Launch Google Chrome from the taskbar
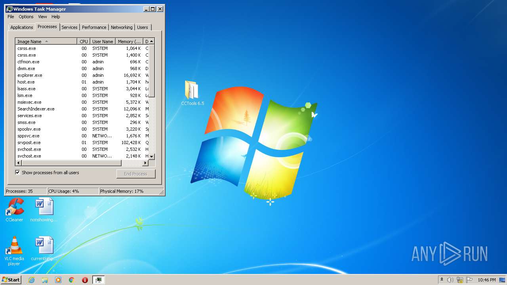Image resolution: width=507 pixels, height=285 pixels. [71, 280]
